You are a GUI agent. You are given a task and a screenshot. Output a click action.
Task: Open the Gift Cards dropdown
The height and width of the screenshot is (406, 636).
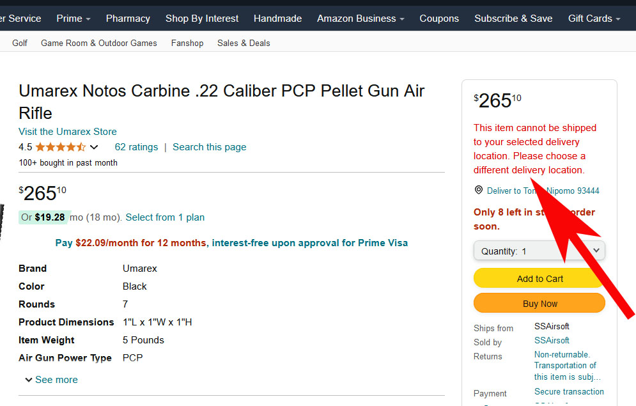tap(594, 19)
